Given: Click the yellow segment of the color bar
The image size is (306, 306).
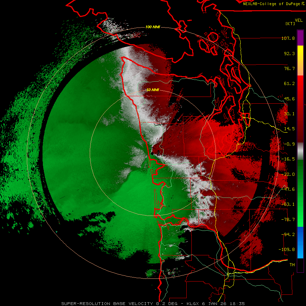Looking at the screenshot, I should tap(300, 61).
